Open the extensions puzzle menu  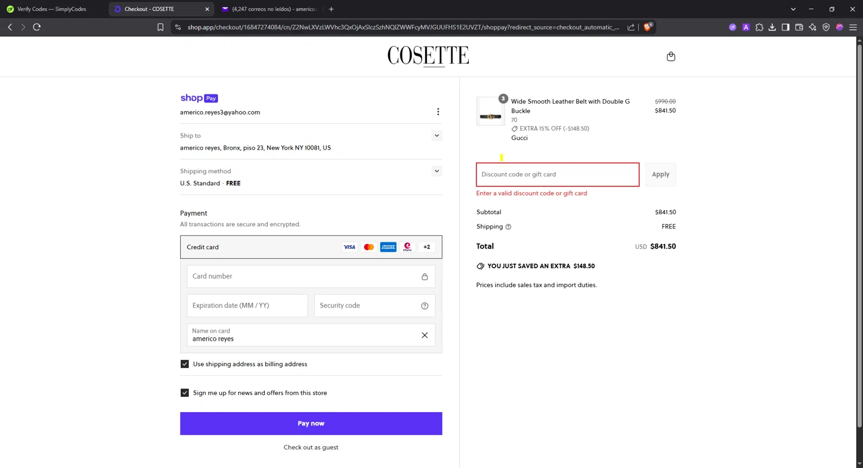pyautogui.click(x=759, y=27)
